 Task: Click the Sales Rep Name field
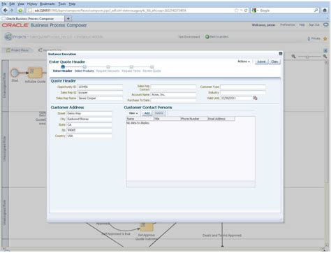100,98
